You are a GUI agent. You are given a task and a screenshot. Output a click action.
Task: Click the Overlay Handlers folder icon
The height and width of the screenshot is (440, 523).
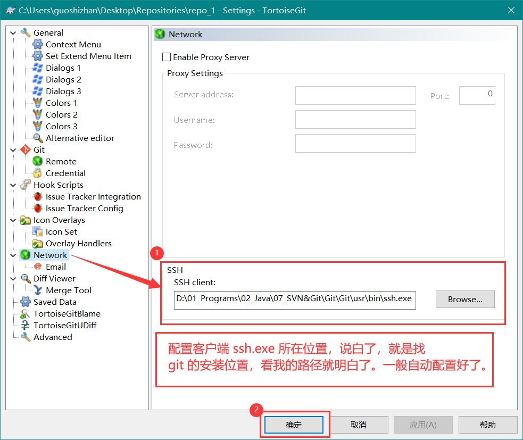pyautogui.click(x=38, y=243)
